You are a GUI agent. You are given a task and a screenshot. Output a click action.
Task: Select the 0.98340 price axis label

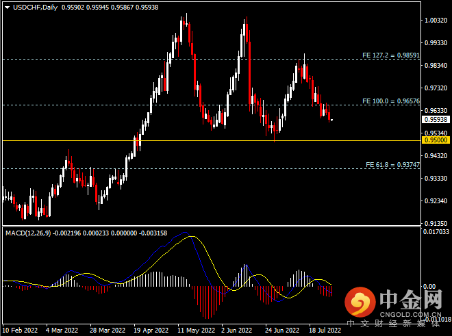click(436, 66)
